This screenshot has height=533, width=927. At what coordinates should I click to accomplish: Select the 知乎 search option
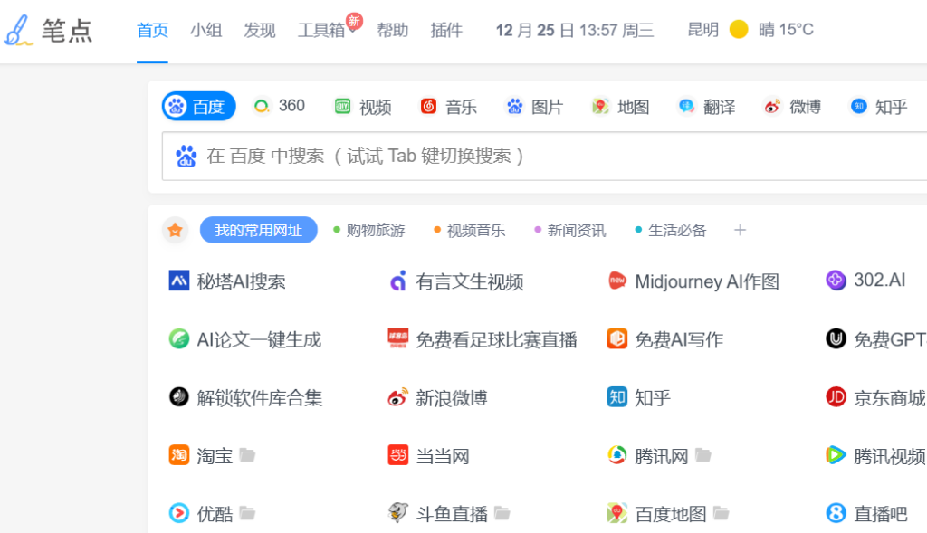878,107
